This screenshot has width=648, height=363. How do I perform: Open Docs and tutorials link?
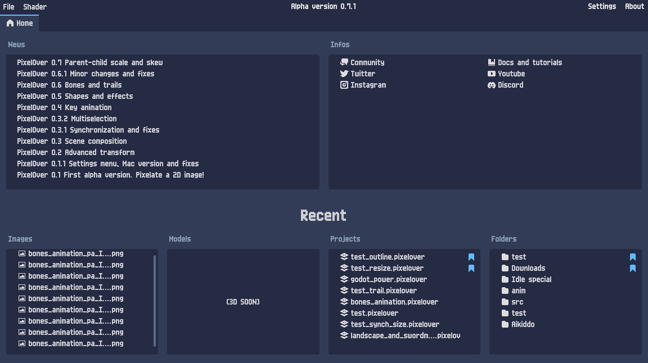pyautogui.click(x=530, y=62)
